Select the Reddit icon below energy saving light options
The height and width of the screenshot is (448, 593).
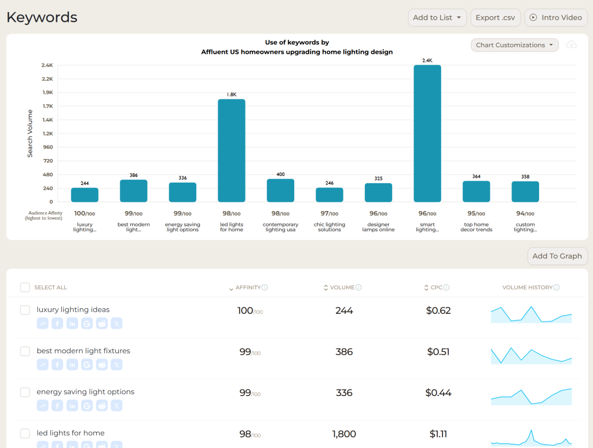tap(102, 405)
